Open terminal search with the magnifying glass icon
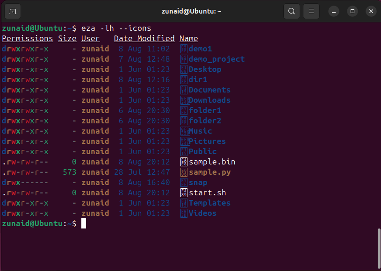 pyautogui.click(x=291, y=11)
